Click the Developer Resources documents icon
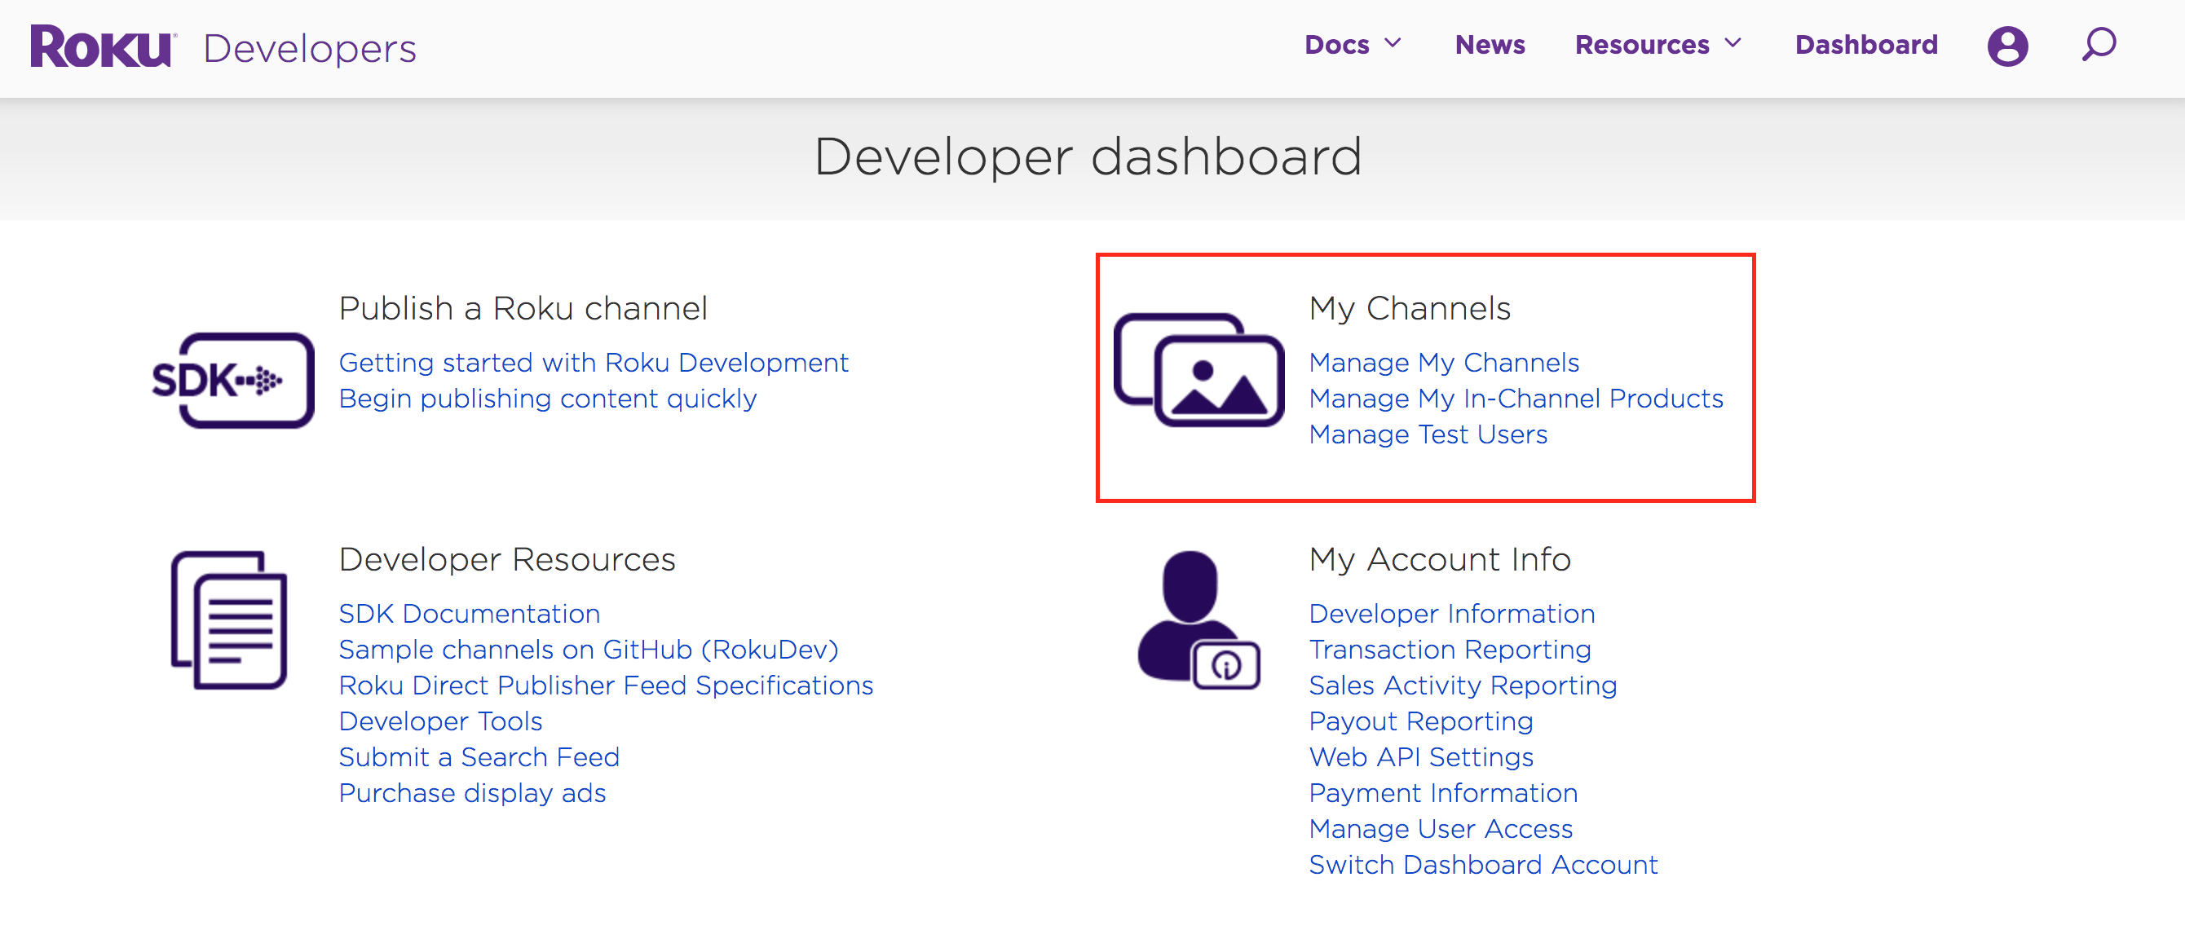The height and width of the screenshot is (939, 2185). pos(229,619)
